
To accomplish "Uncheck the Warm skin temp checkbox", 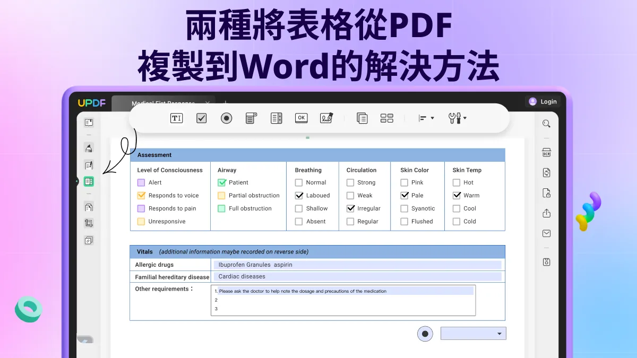I will pos(457,195).
